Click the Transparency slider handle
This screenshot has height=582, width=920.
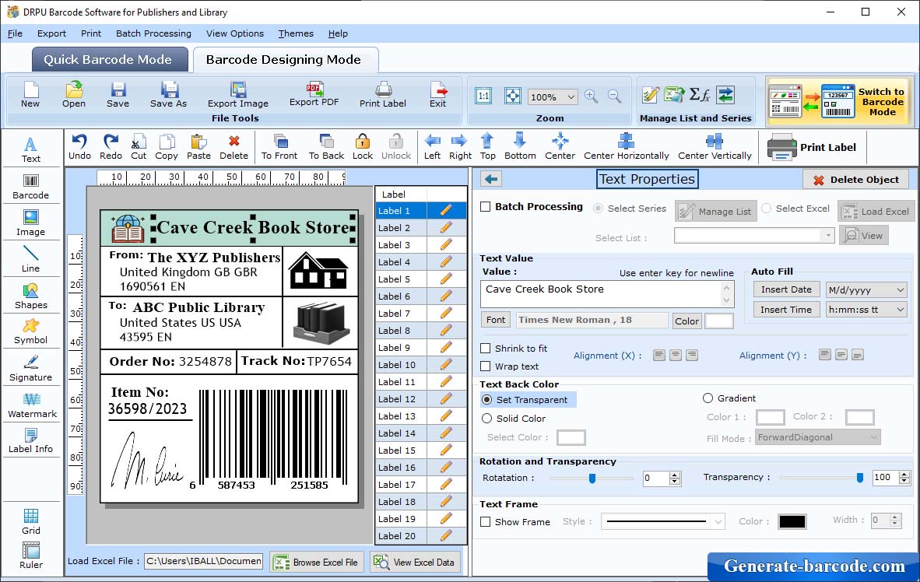[x=859, y=479]
